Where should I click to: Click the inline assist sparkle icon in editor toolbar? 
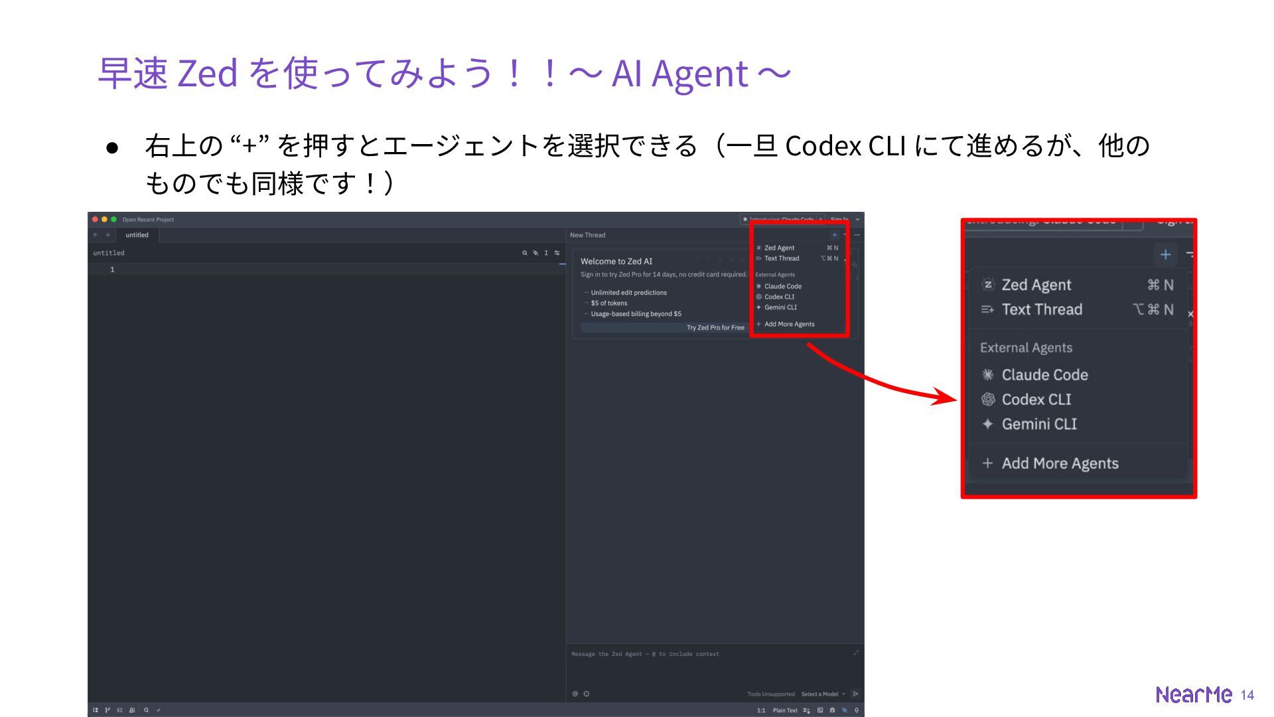coord(535,253)
